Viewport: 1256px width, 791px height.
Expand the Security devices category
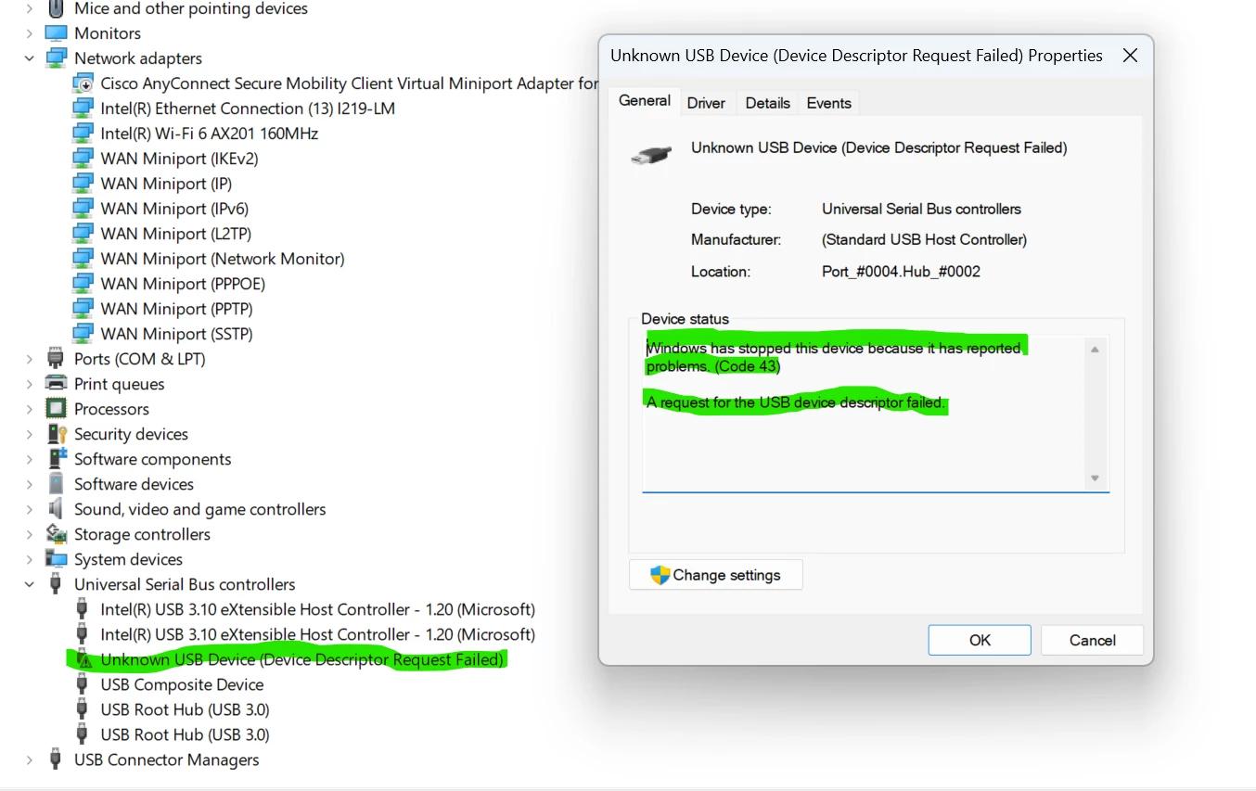coord(29,434)
